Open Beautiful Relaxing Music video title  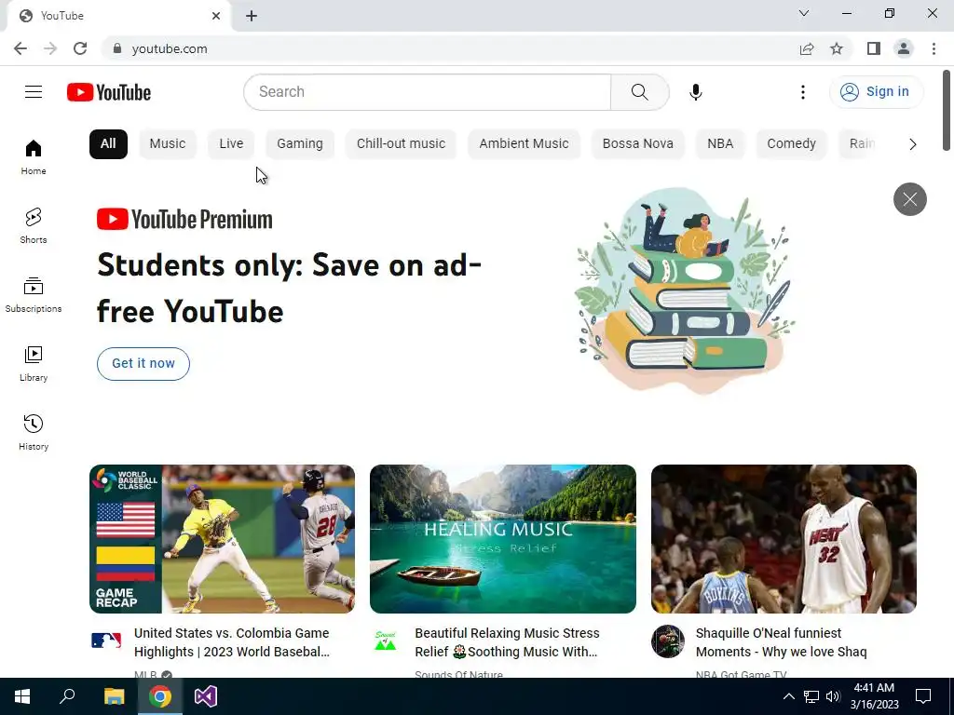pos(507,642)
